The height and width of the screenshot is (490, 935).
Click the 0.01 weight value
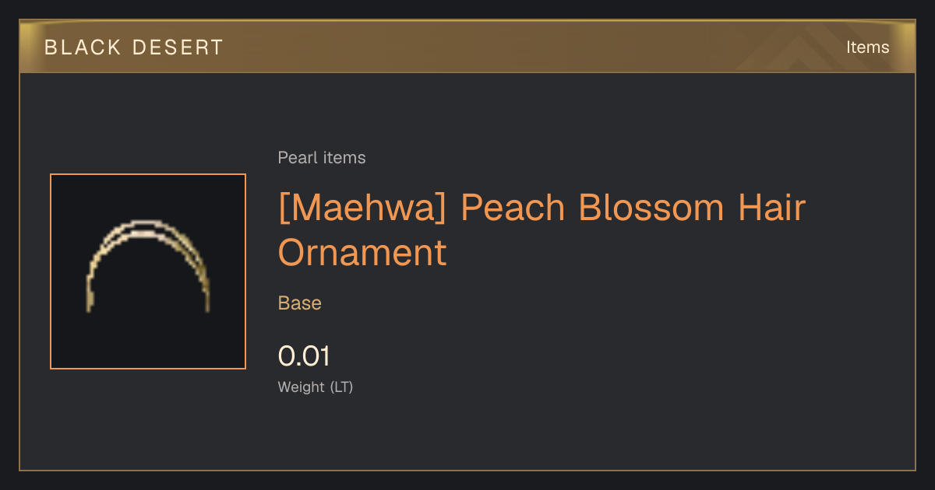click(305, 356)
